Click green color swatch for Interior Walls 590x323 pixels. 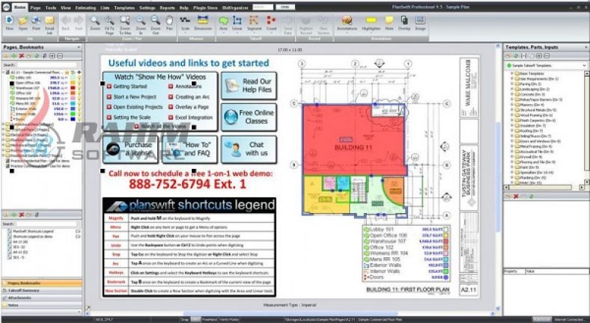coord(73,114)
